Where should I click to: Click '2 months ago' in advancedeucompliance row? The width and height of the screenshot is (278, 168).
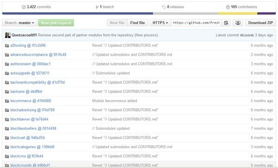click(x=262, y=55)
